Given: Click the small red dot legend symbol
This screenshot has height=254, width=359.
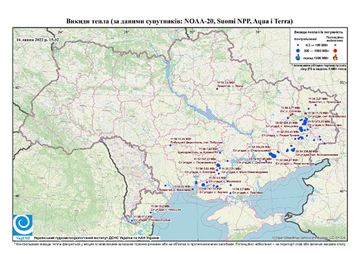Looking at the screenshot, I should (x=335, y=45).
